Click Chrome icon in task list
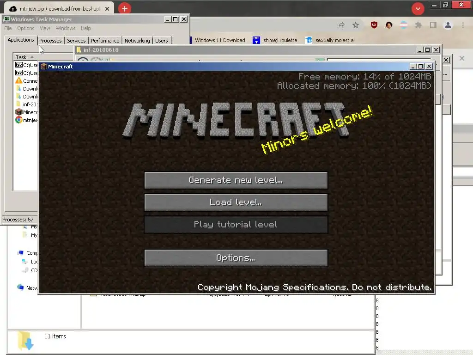Image resolution: width=473 pixels, height=355 pixels. click(x=18, y=120)
